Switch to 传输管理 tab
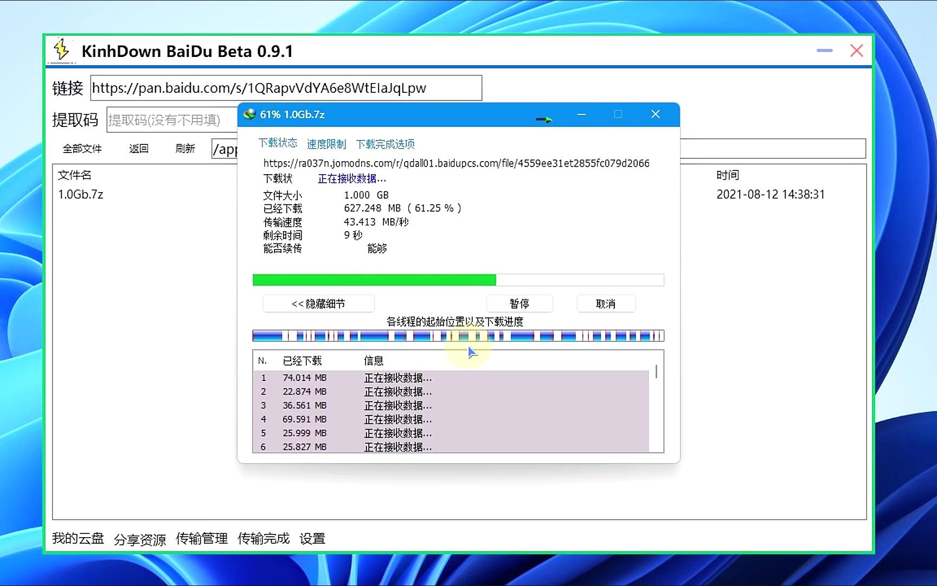Screen dimensions: 937x586 (202, 538)
